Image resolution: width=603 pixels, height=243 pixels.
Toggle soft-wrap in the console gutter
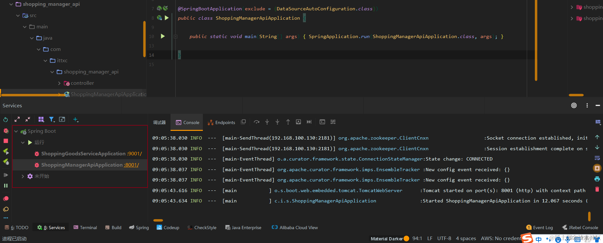click(x=597, y=158)
